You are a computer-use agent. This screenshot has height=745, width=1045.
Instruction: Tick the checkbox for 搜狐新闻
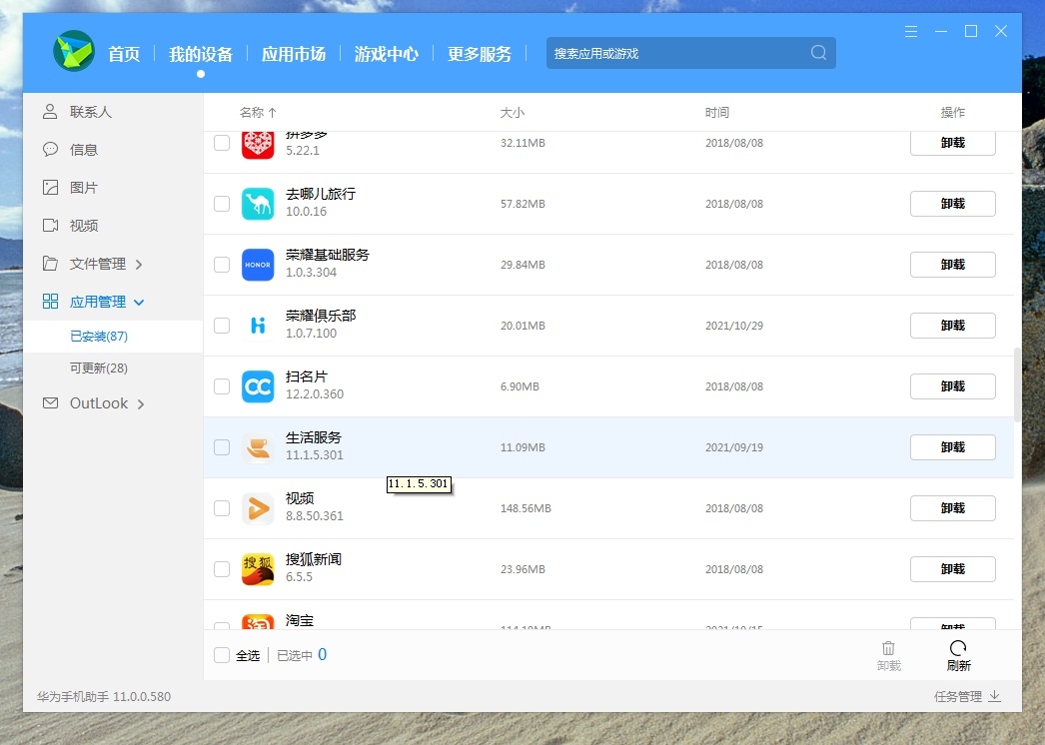[222, 569]
